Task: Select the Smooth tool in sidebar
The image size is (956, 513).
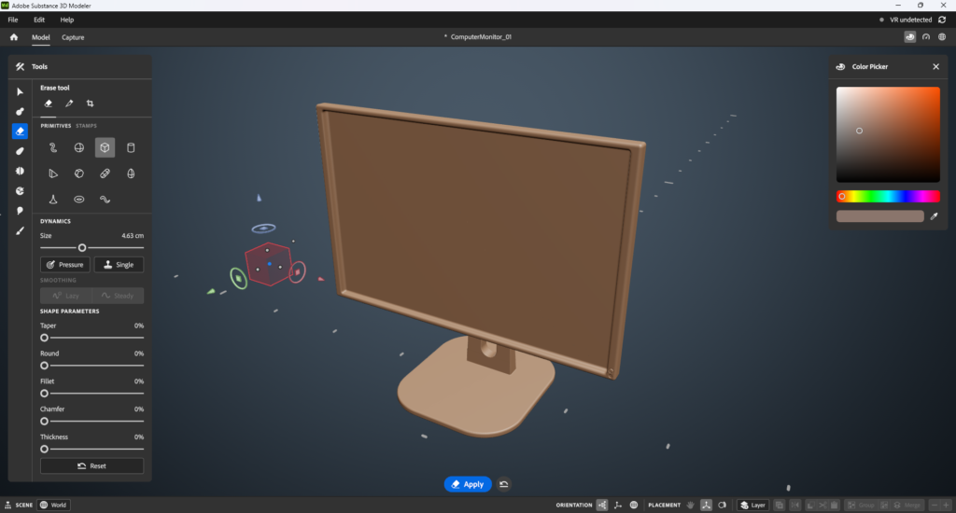Action: tap(20, 151)
